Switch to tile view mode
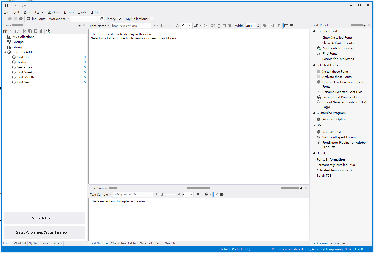 [x=286, y=26]
